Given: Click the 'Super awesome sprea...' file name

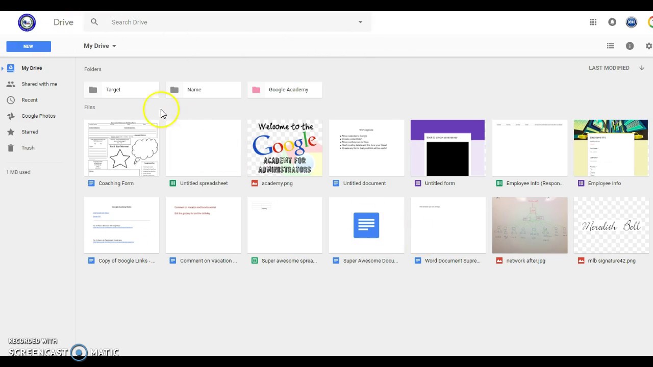Looking at the screenshot, I should pos(289,260).
